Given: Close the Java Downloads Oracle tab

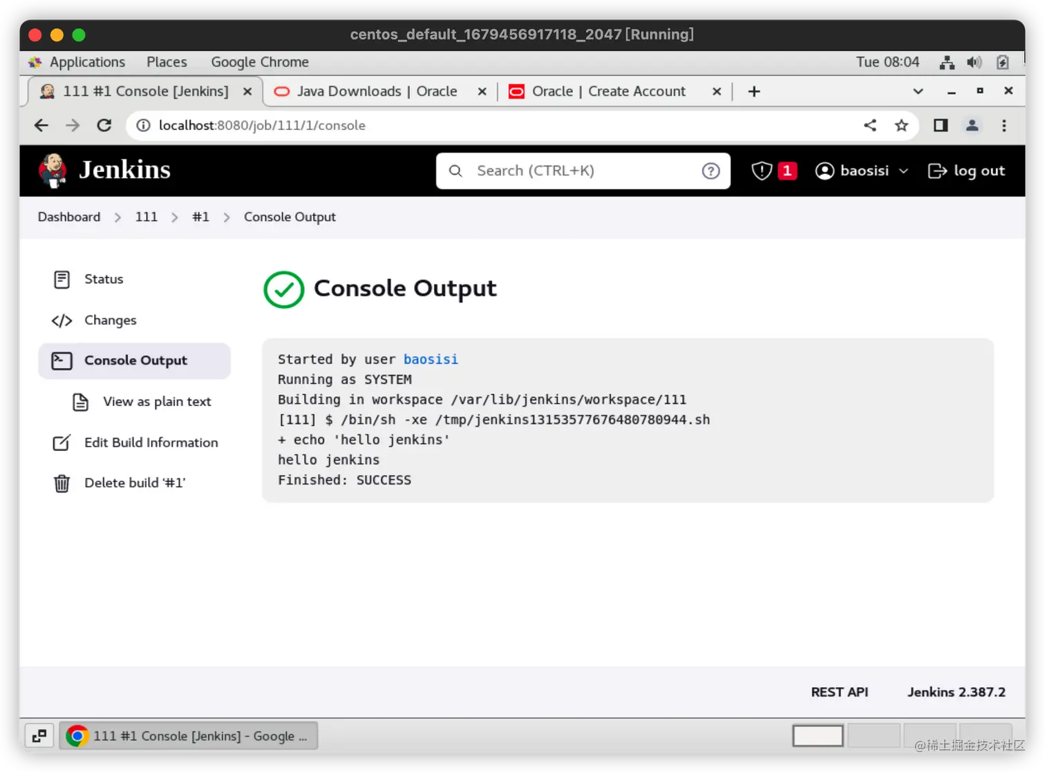Looking at the screenshot, I should coord(482,91).
